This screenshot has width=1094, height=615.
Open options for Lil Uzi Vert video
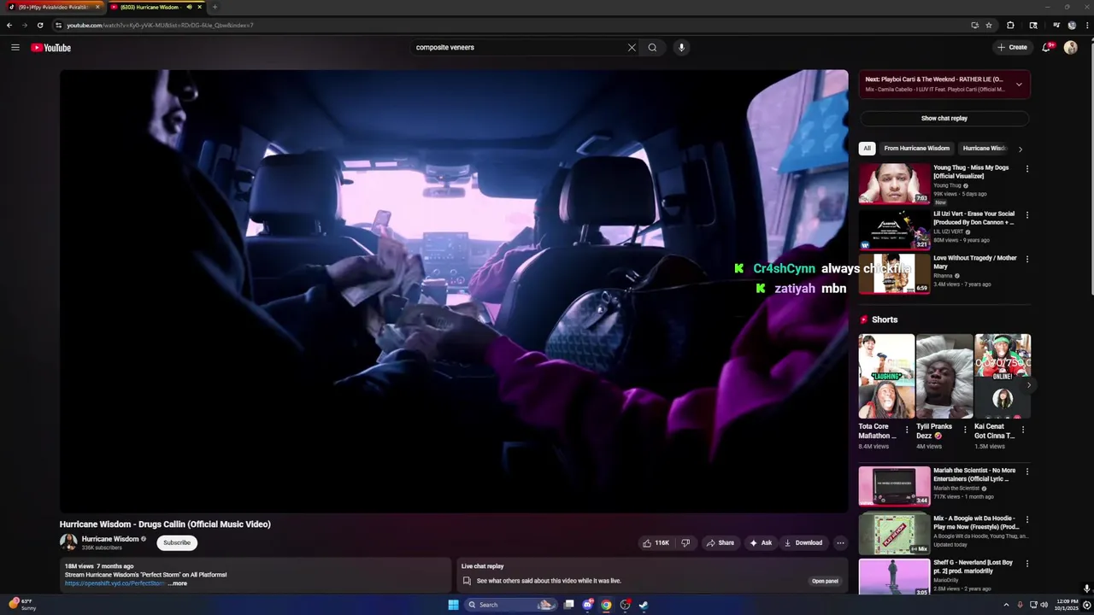(1027, 215)
